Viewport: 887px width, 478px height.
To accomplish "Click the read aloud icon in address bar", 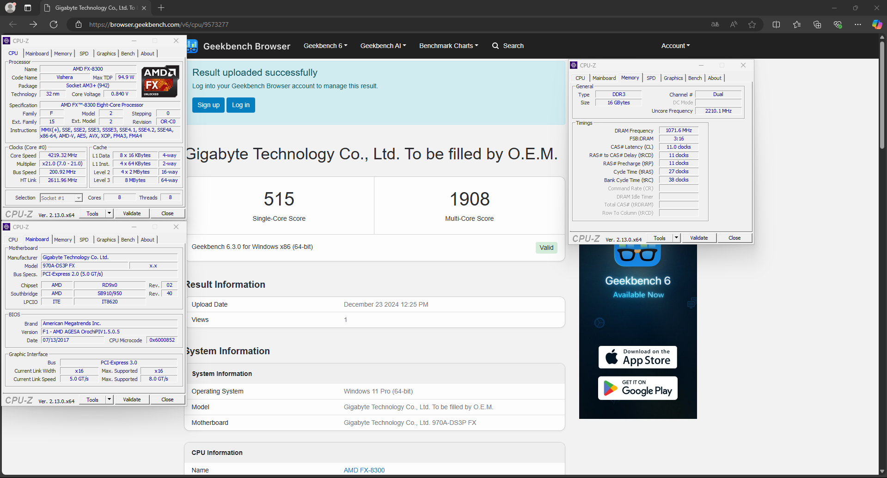I will (x=734, y=24).
